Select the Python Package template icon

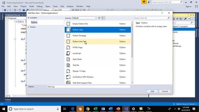click(x=68, y=35)
